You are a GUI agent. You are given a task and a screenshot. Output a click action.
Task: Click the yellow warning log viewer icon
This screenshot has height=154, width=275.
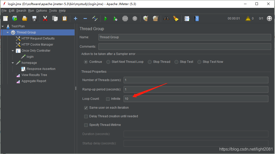point(248,18)
